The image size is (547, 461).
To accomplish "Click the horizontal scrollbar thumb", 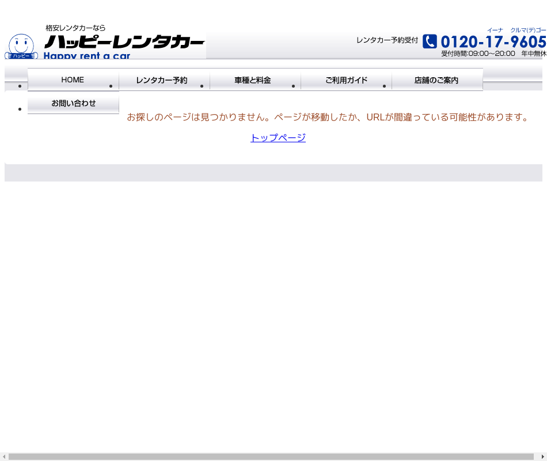I will [271, 457].
